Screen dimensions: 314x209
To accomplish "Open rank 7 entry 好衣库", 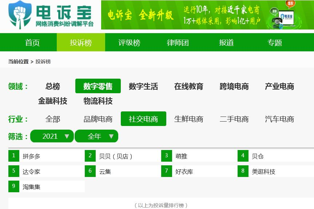I will pos(184,171).
